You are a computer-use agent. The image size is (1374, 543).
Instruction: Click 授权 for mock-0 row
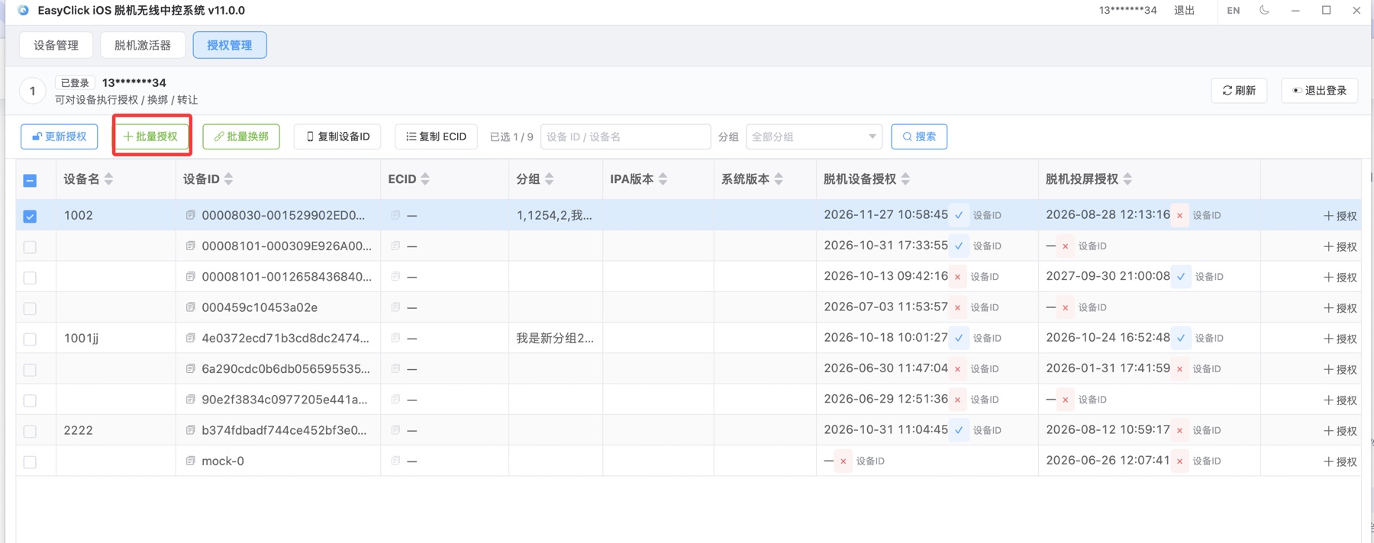pyautogui.click(x=1340, y=461)
